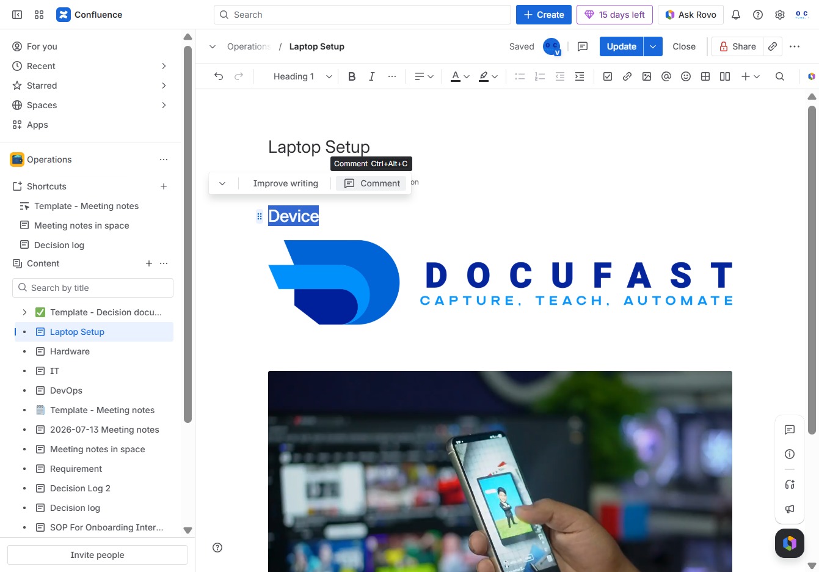The image size is (819, 572).
Task: Select the Docufast logo image
Action: tap(500, 282)
